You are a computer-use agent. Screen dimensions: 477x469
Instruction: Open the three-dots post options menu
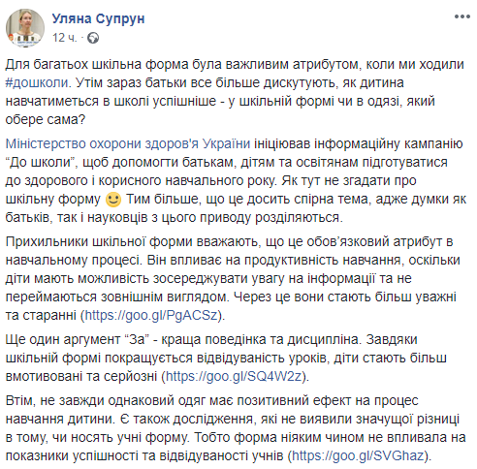click(462, 16)
